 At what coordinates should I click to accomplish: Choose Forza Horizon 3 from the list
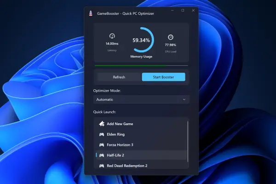(138, 144)
